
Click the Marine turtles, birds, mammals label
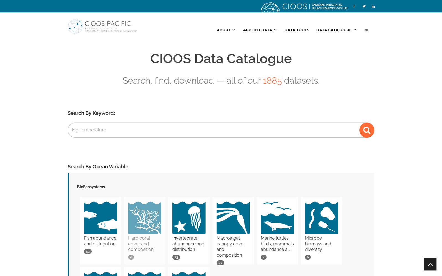[277, 244]
